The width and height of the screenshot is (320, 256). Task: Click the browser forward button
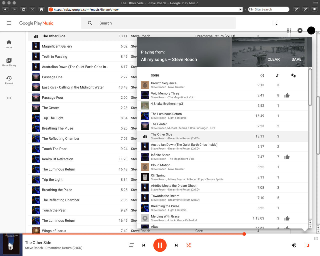coord(14,9)
